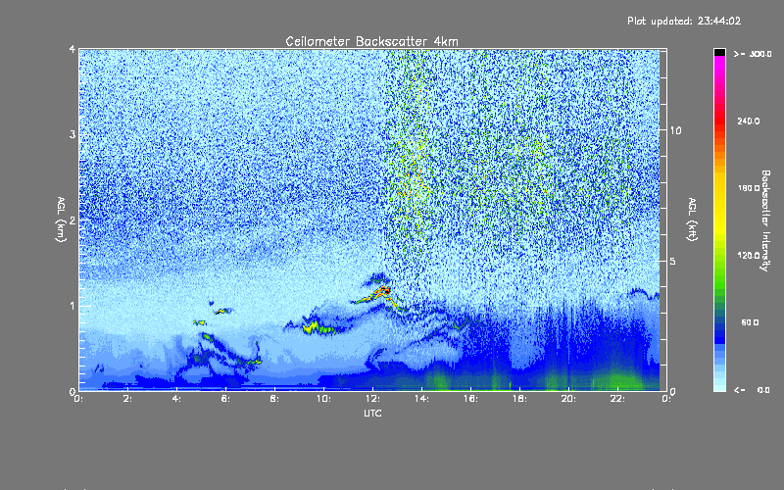Pick the black swatch atop the colorbar
The height and width of the screenshot is (490, 784).
point(719,53)
